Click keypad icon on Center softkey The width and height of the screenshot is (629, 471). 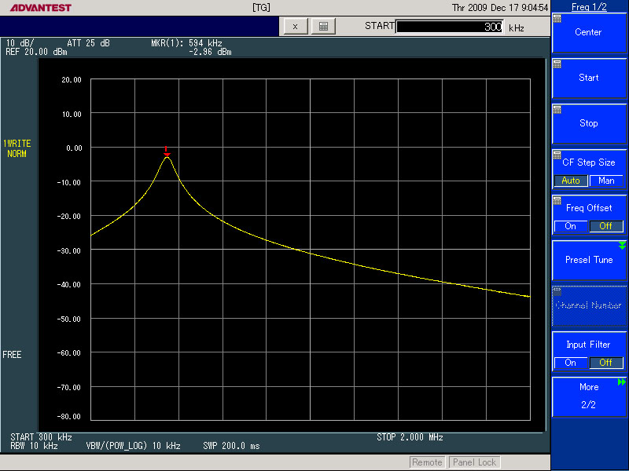557,19
